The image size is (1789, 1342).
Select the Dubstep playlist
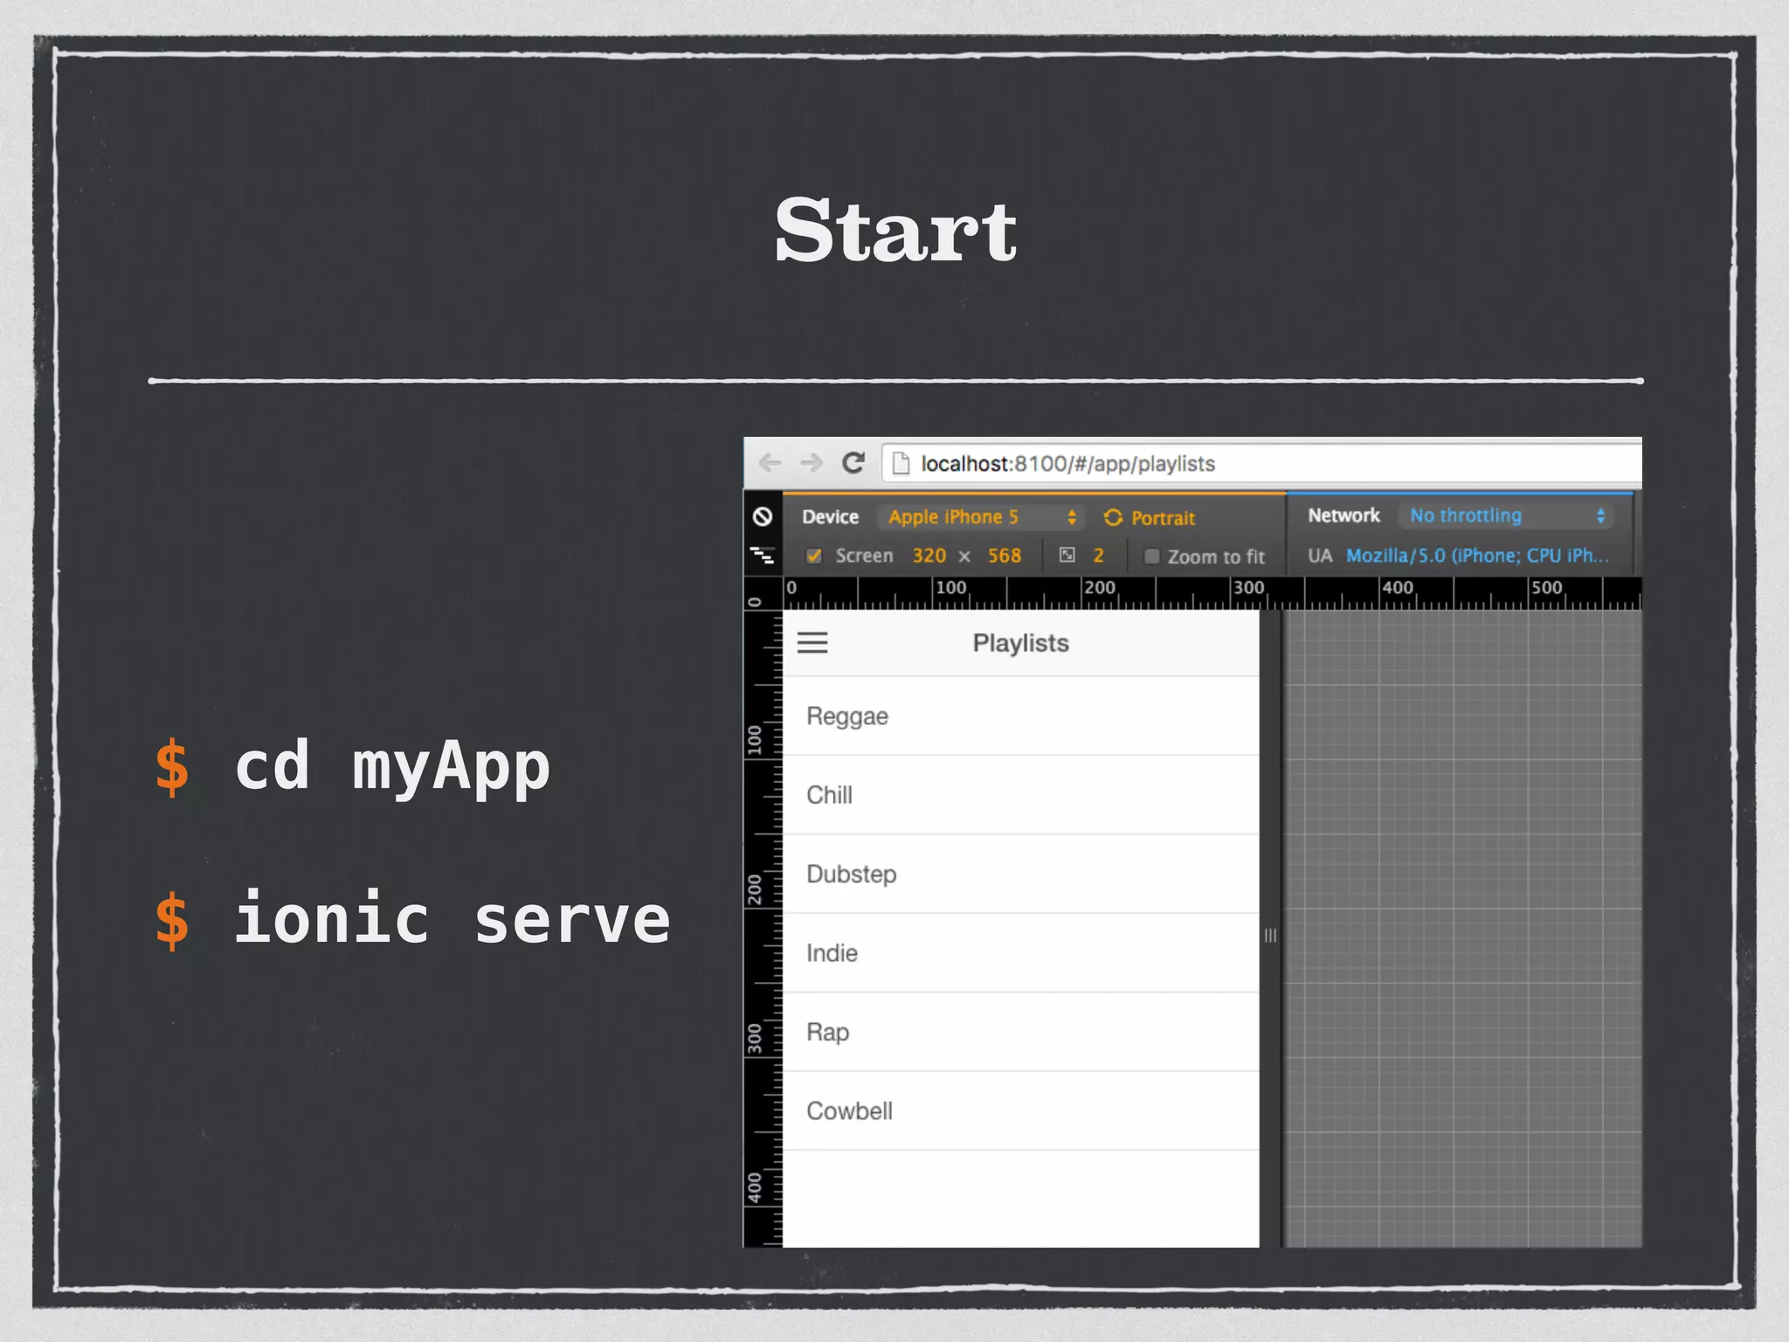coord(1020,874)
